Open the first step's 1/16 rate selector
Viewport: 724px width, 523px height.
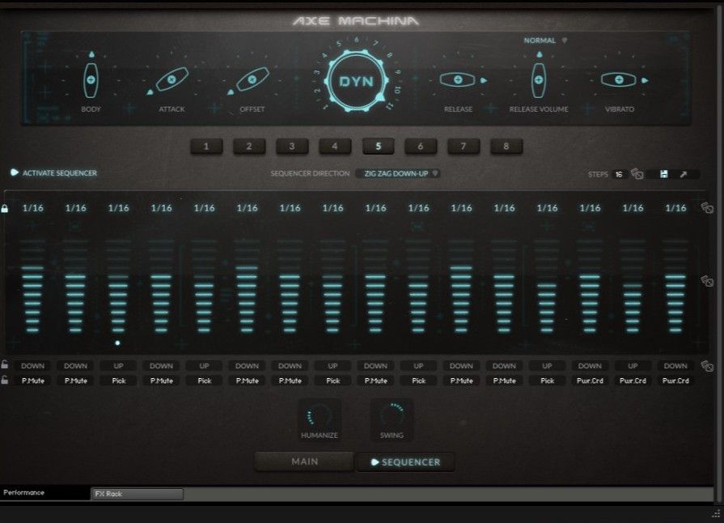[31, 208]
